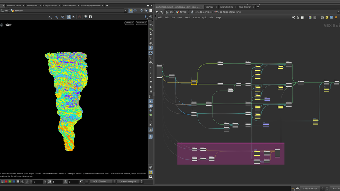Add a new pane tab with plus icon
This screenshot has width=340, height=191.
coord(107,6)
